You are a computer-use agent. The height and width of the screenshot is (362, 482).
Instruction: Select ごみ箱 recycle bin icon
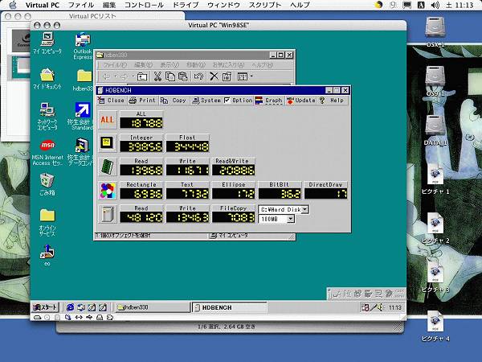(47, 184)
